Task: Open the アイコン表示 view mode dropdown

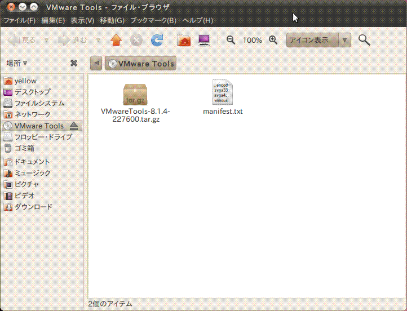Action: (x=318, y=40)
